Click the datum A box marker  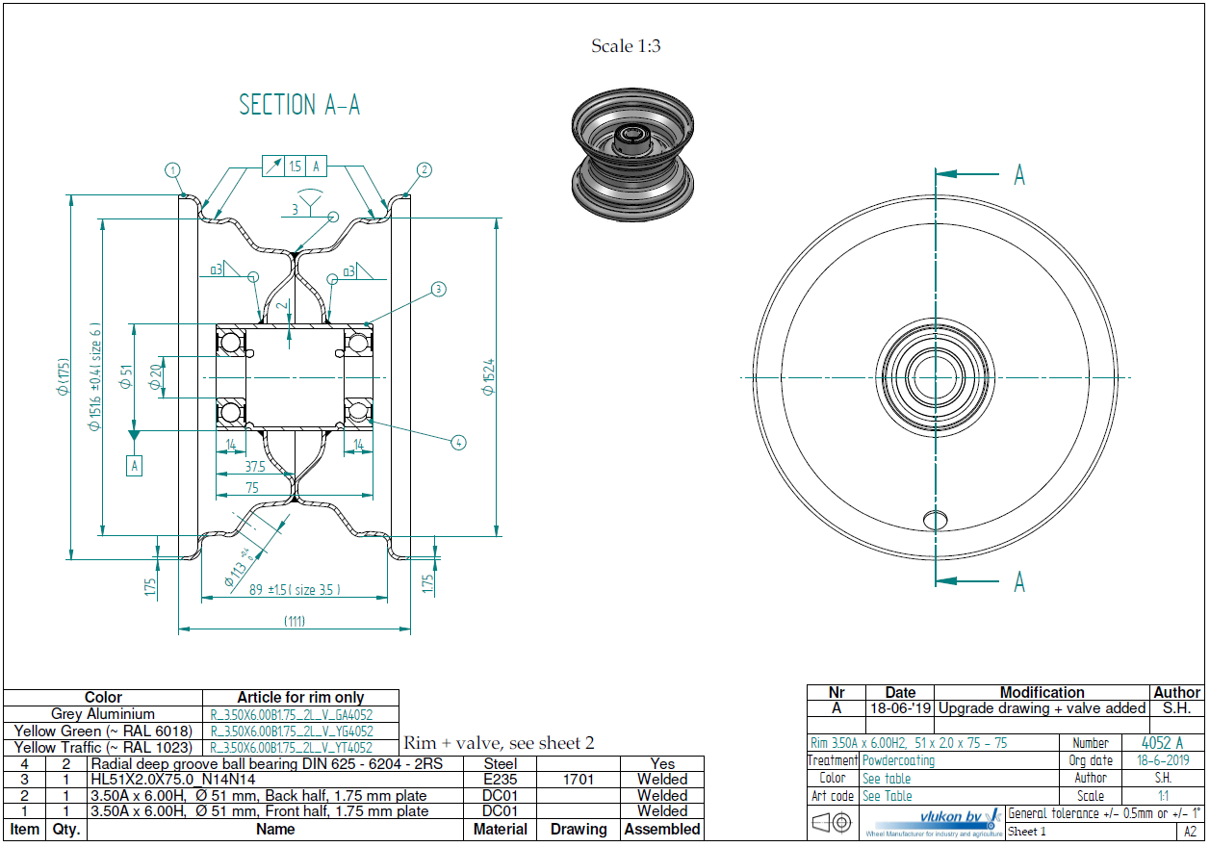click(135, 466)
